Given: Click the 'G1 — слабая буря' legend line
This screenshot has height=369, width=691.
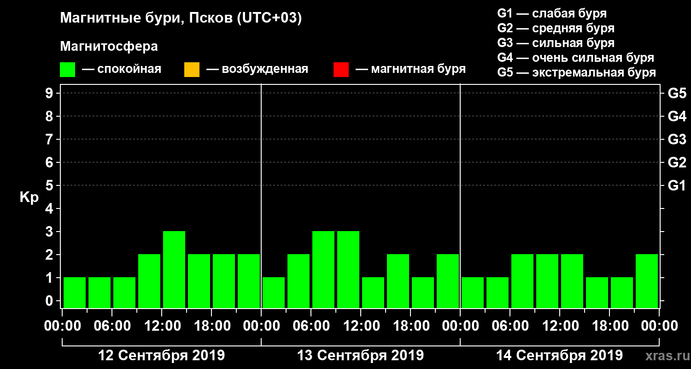Looking at the screenshot, I should coord(552,13).
